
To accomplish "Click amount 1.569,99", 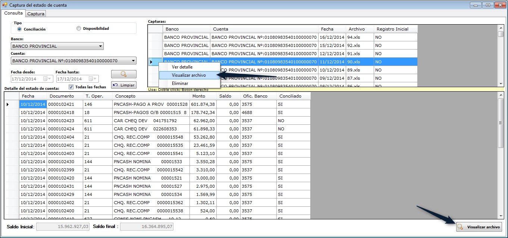I will (x=203, y=194).
